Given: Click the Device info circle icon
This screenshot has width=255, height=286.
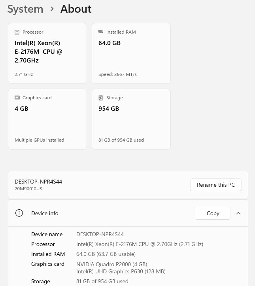Looking at the screenshot, I should 19,213.
